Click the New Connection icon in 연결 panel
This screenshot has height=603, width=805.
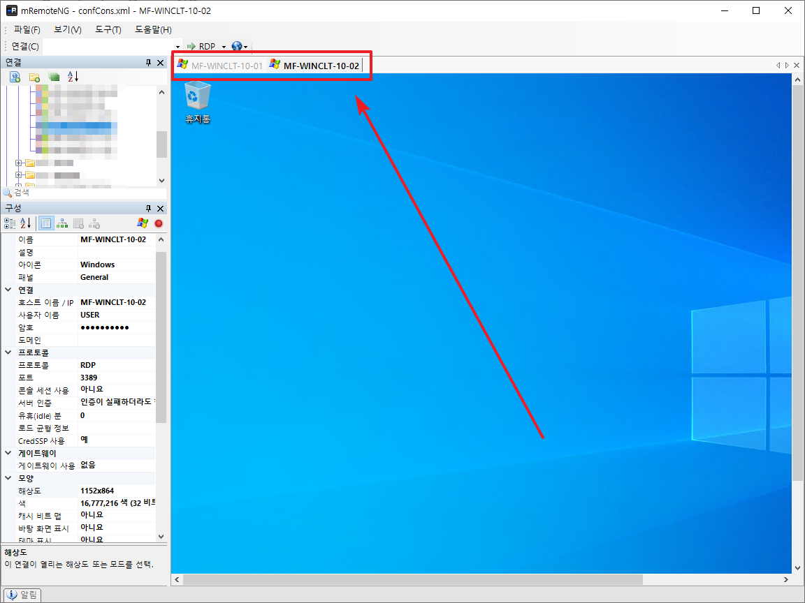tap(15, 77)
